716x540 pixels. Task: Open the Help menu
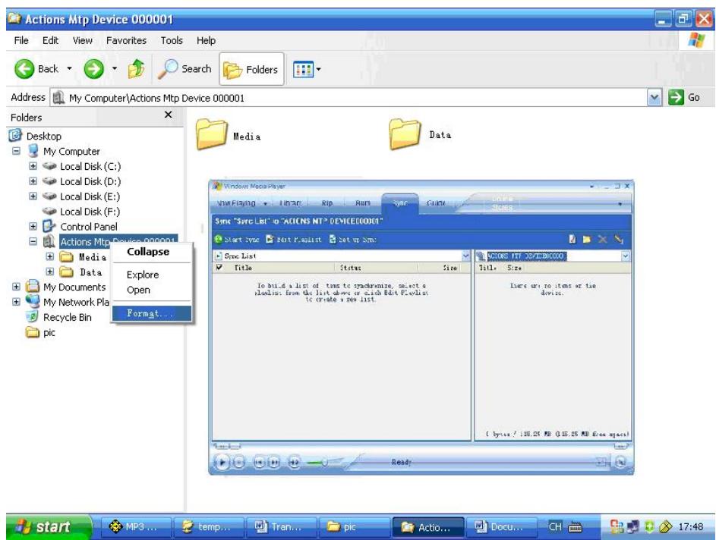(x=206, y=41)
